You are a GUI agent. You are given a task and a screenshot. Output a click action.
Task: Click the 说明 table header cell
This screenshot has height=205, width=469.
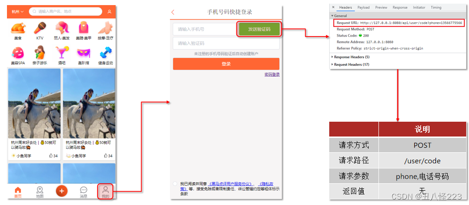tap(423, 129)
